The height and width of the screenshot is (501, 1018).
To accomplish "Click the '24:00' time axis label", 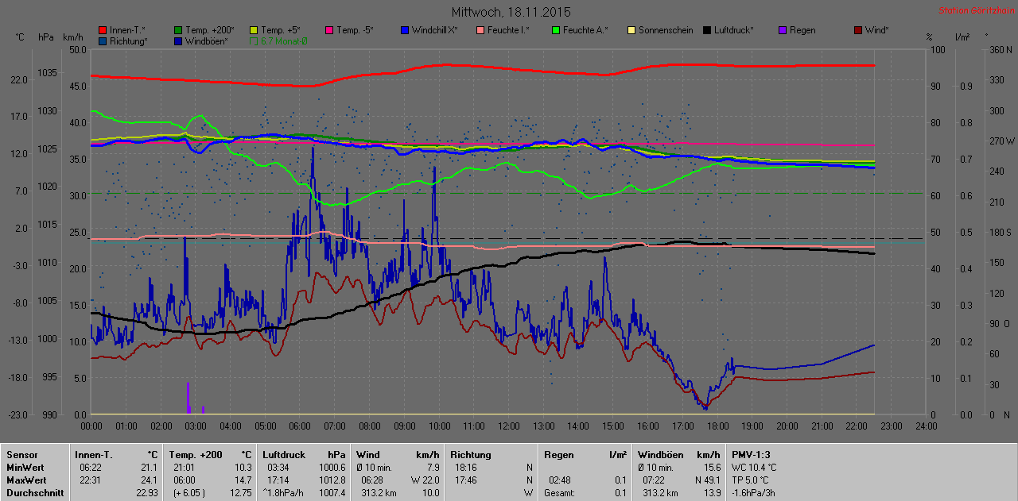I will pyautogui.click(x=926, y=426).
